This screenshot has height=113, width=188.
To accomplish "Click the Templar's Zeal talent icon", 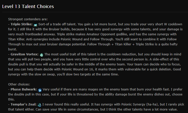I will click(x=39, y=105).
